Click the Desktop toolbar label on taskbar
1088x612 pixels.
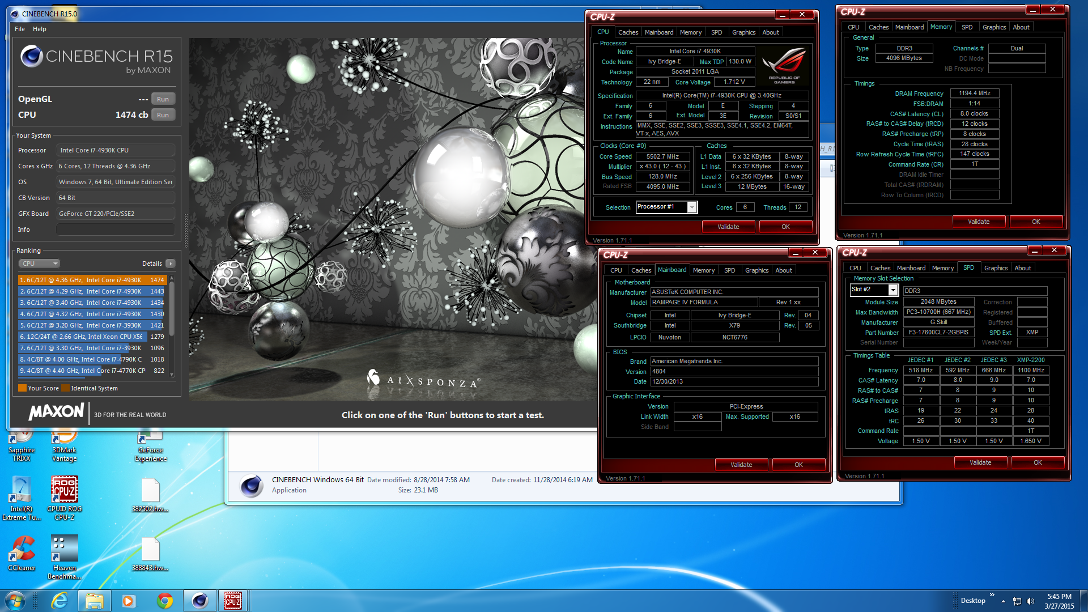click(973, 601)
